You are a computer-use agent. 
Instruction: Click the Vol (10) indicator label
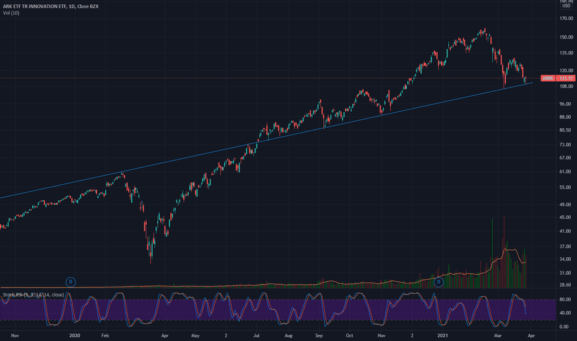point(11,13)
